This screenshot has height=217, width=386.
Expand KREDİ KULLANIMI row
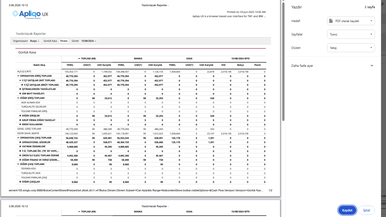coord(20,124)
